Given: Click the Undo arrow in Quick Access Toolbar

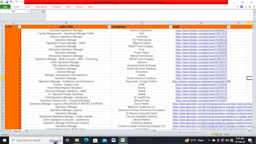Looking at the screenshot, I should click(11, 2).
